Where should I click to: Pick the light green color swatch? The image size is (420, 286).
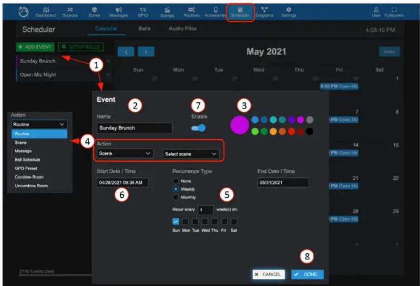255,132
